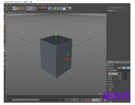The width and height of the screenshot is (135, 105).
Task: Click the blue Cube primitive icon
Action: [49, 9]
